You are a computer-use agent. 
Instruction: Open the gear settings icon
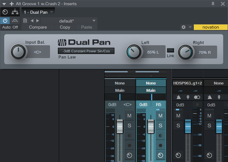coord(184,27)
